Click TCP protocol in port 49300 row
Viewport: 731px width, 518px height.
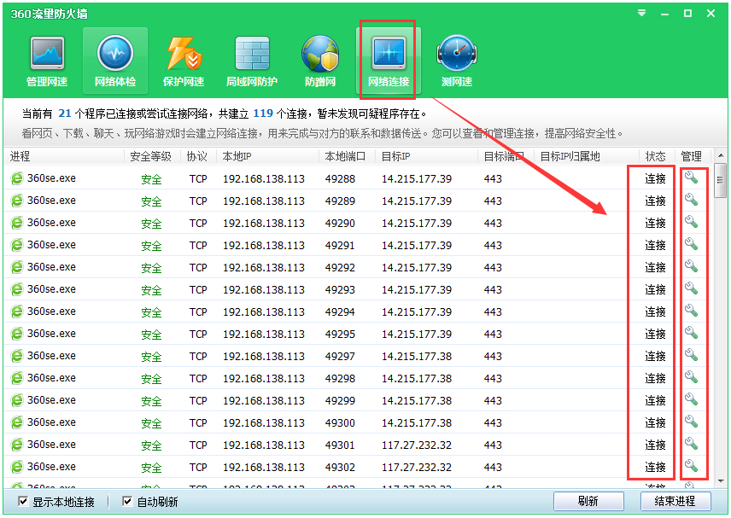click(x=198, y=423)
